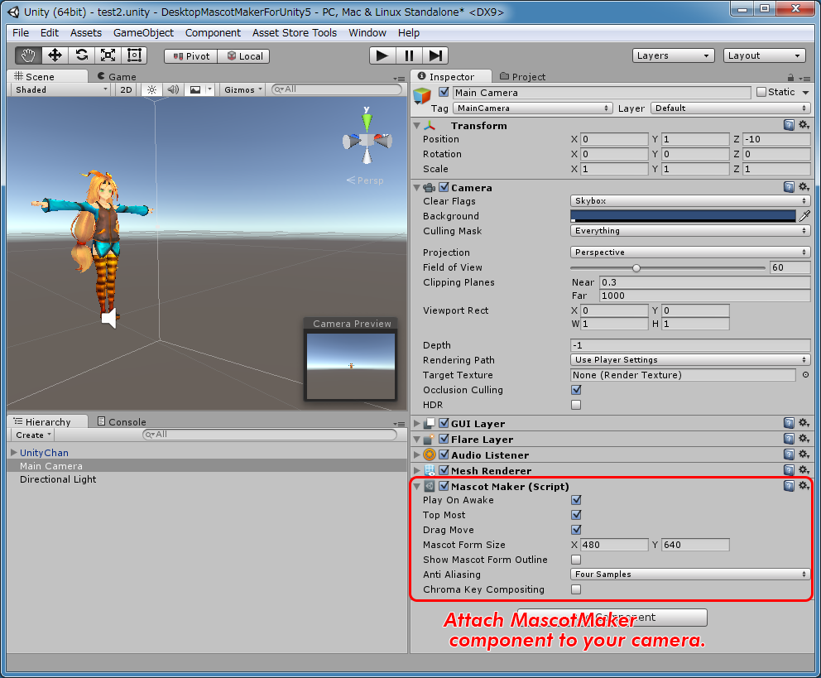
Task: Open Anti Aliasing dropdown
Action: pos(690,575)
